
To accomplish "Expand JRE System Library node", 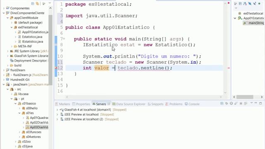I will pyautogui.click(x=7, y=51).
